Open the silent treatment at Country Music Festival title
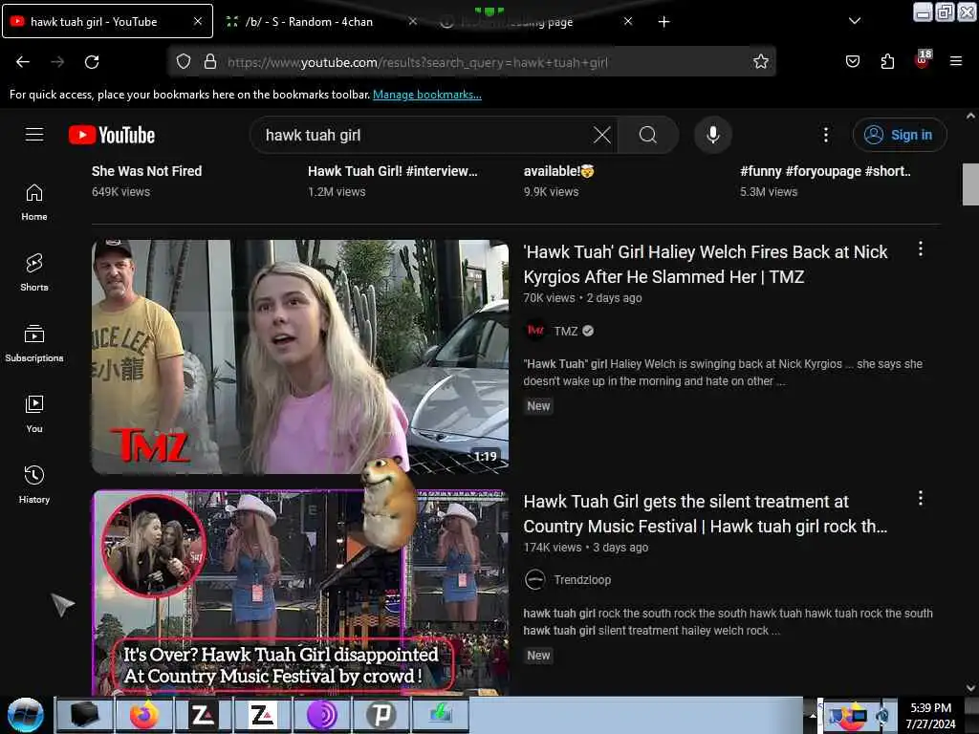Image resolution: width=979 pixels, height=734 pixels. pos(706,513)
